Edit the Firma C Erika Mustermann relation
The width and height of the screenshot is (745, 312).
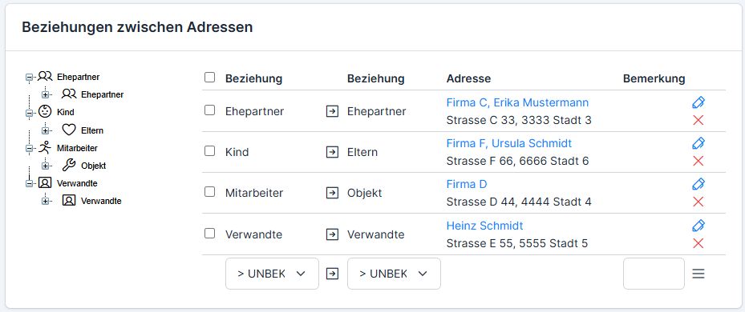698,102
